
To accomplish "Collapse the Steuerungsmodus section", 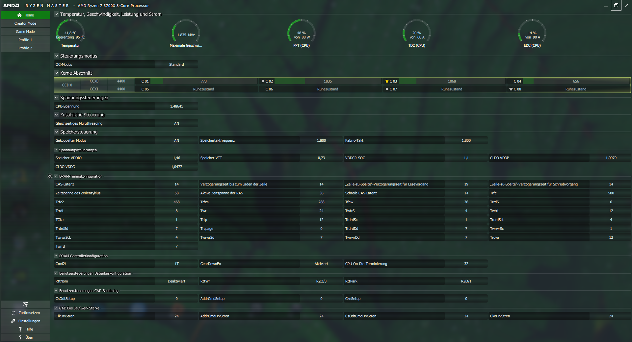I will click(56, 56).
